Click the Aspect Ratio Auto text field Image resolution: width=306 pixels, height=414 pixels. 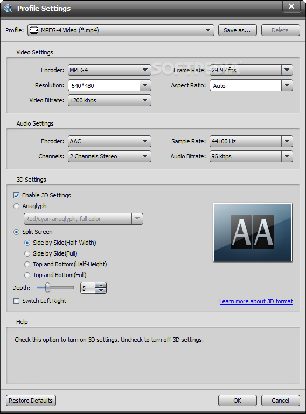tap(246, 85)
